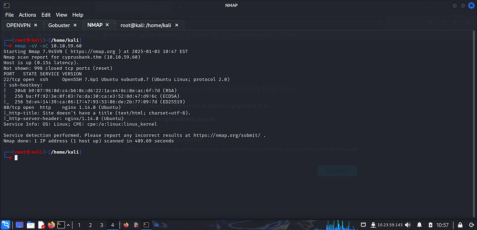Close the root@kali: /home/kali tab
The width and height of the screenshot is (477, 230).
click(x=176, y=25)
